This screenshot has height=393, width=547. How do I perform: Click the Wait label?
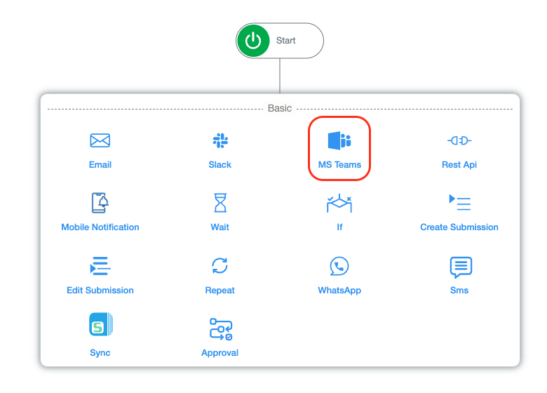pos(220,227)
